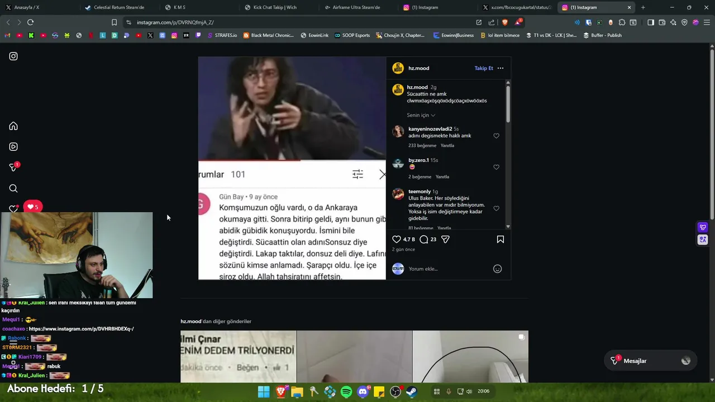Switch to 'Celestial Return Steam'de' tab
The width and height of the screenshot is (715, 402).
click(x=119, y=7)
